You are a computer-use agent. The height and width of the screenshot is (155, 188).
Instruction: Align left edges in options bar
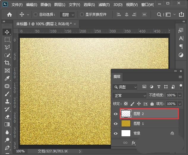click(x=119, y=15)
